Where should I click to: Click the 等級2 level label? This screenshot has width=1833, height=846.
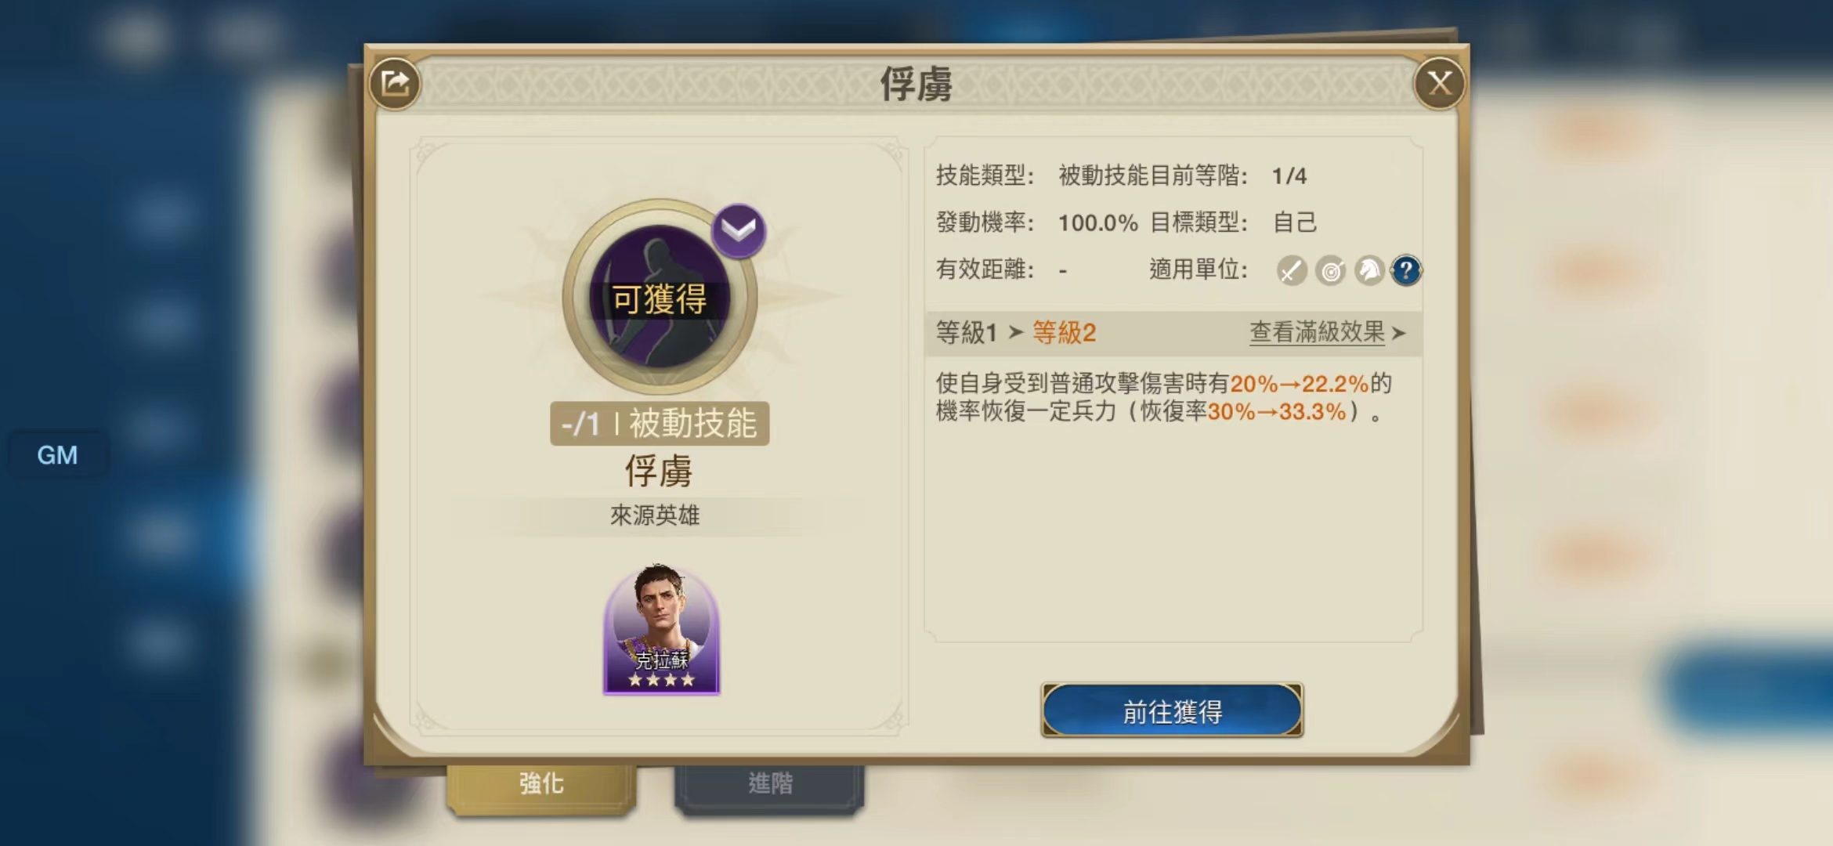(1064, 333)
